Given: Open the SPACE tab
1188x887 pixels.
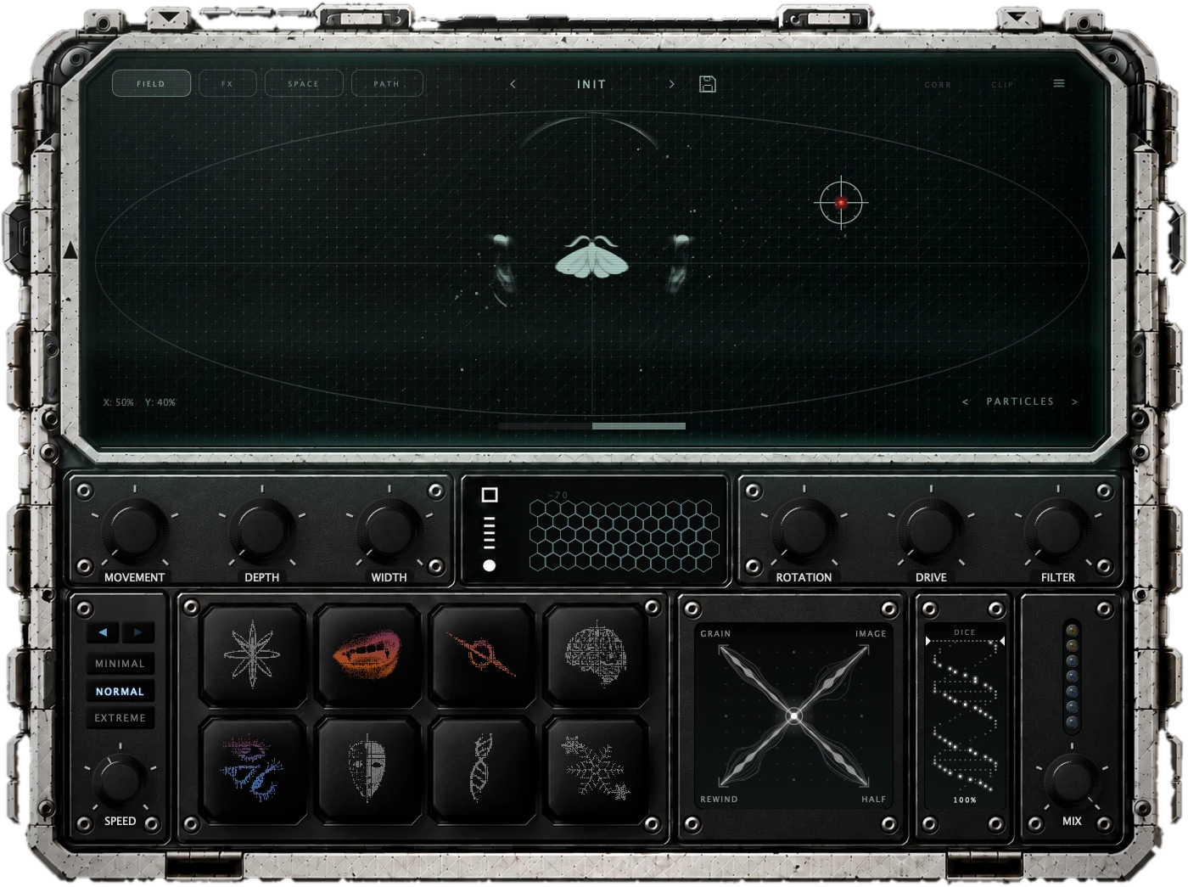Looking at the screenshot, I should (x=304, y=83).
